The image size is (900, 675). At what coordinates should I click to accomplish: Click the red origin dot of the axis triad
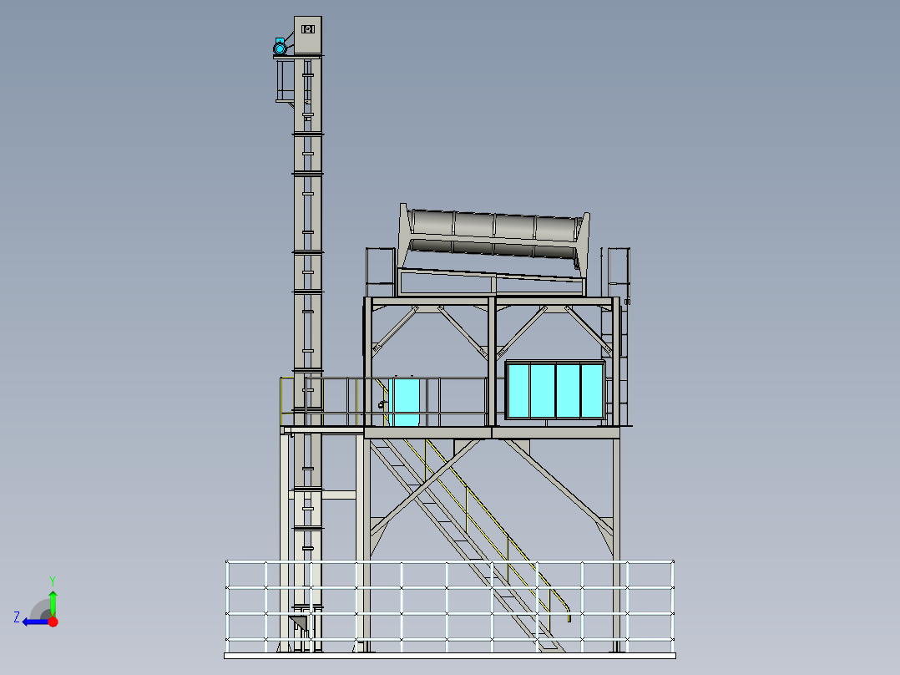point(53,622)
